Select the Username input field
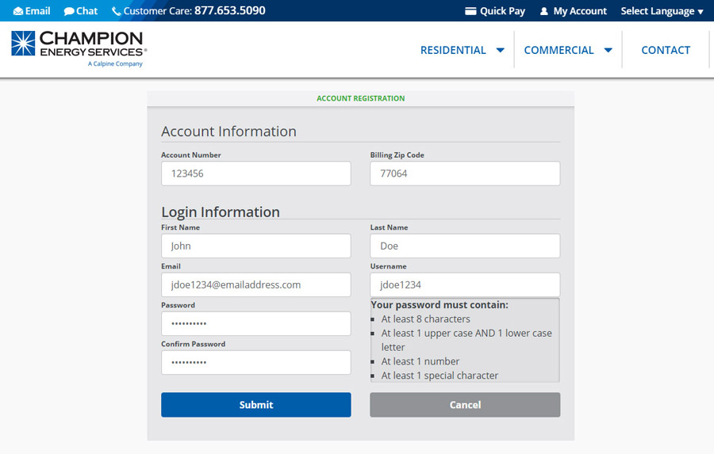The image size is (714, 454). pos(465,284)
